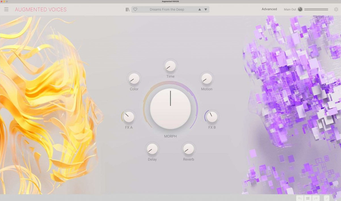Go to previous preset with up arrow
The height and width of the screenshot is (201, 341).
[200, 10]
